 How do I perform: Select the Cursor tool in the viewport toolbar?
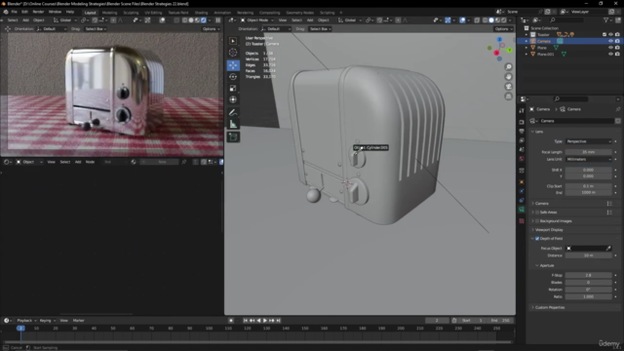tap(233, 52)
